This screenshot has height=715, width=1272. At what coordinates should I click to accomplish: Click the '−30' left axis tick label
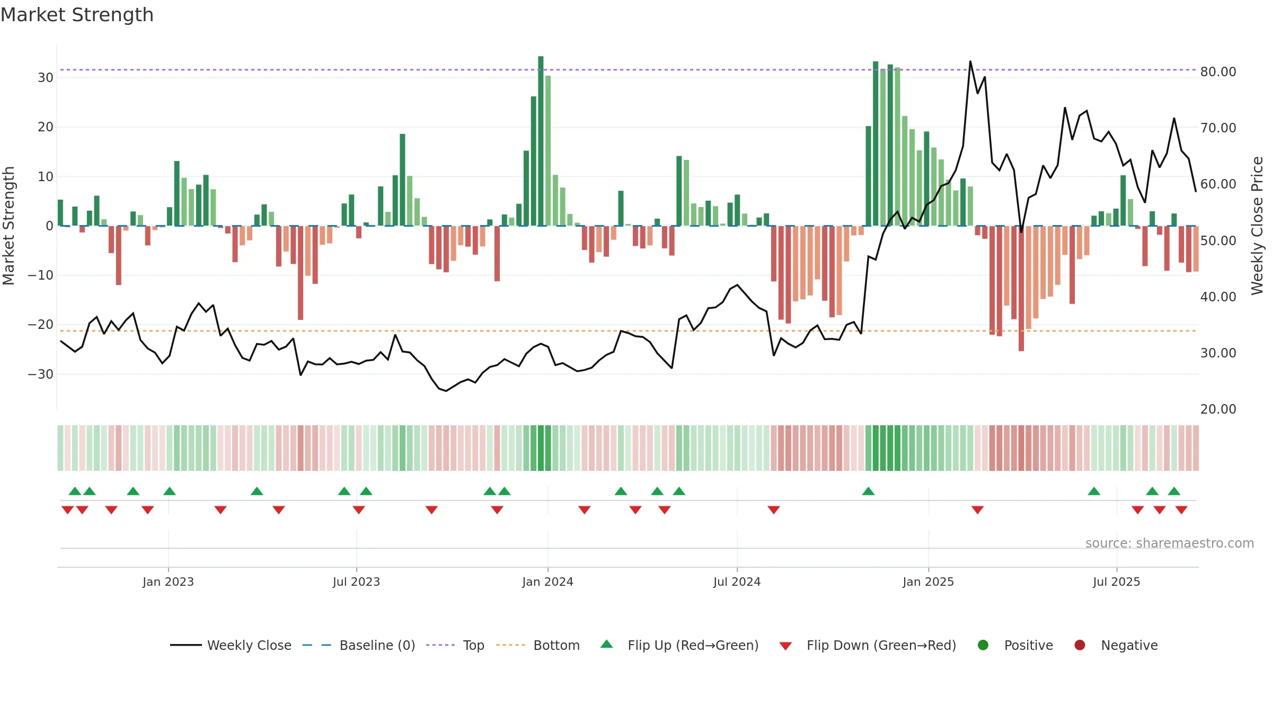pos(41,374)
